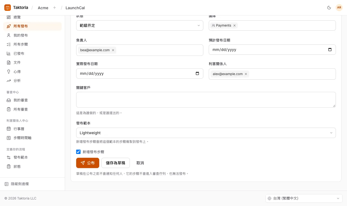Screen dimensions: 347x206
Task: Go to 總覽 in sidebar
Action: click(33, 17)
